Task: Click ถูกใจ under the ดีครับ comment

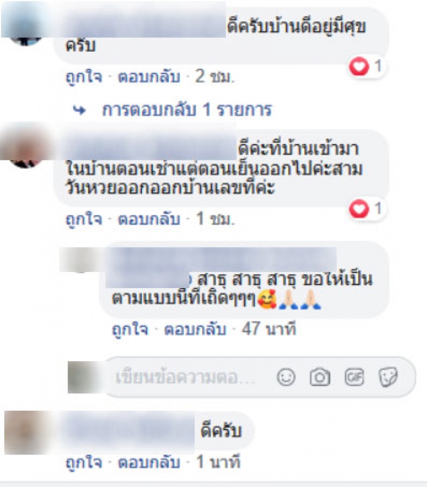Action: [84, 462]
